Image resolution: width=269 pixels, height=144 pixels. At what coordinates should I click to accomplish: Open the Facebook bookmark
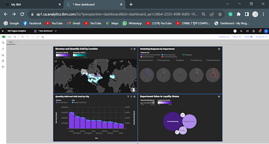[x=32, y=23]
